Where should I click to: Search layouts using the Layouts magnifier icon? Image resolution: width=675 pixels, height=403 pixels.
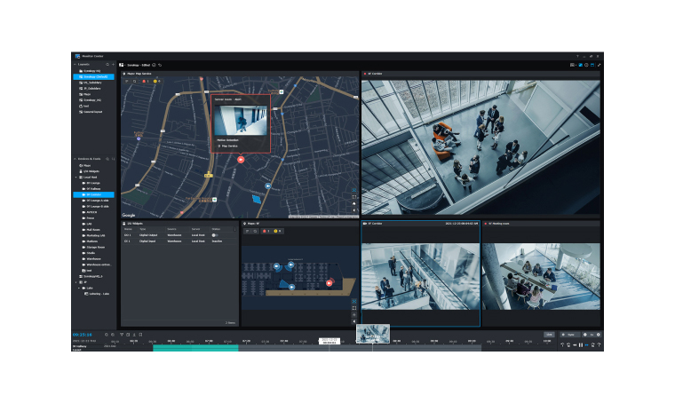click(x=107, y=64)
